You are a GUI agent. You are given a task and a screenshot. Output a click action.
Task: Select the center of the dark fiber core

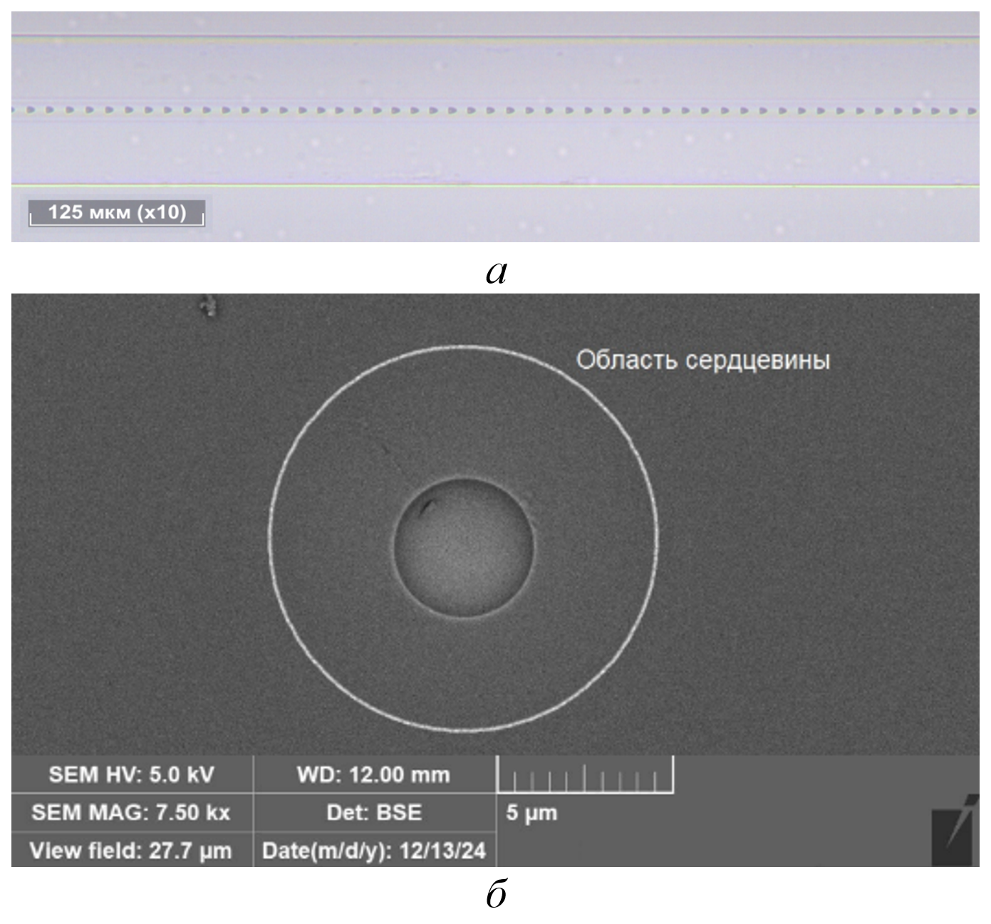pyautogui.click(x=463, y=546)
